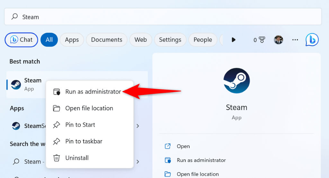Expand the SteamSetup result chevron

138,126
